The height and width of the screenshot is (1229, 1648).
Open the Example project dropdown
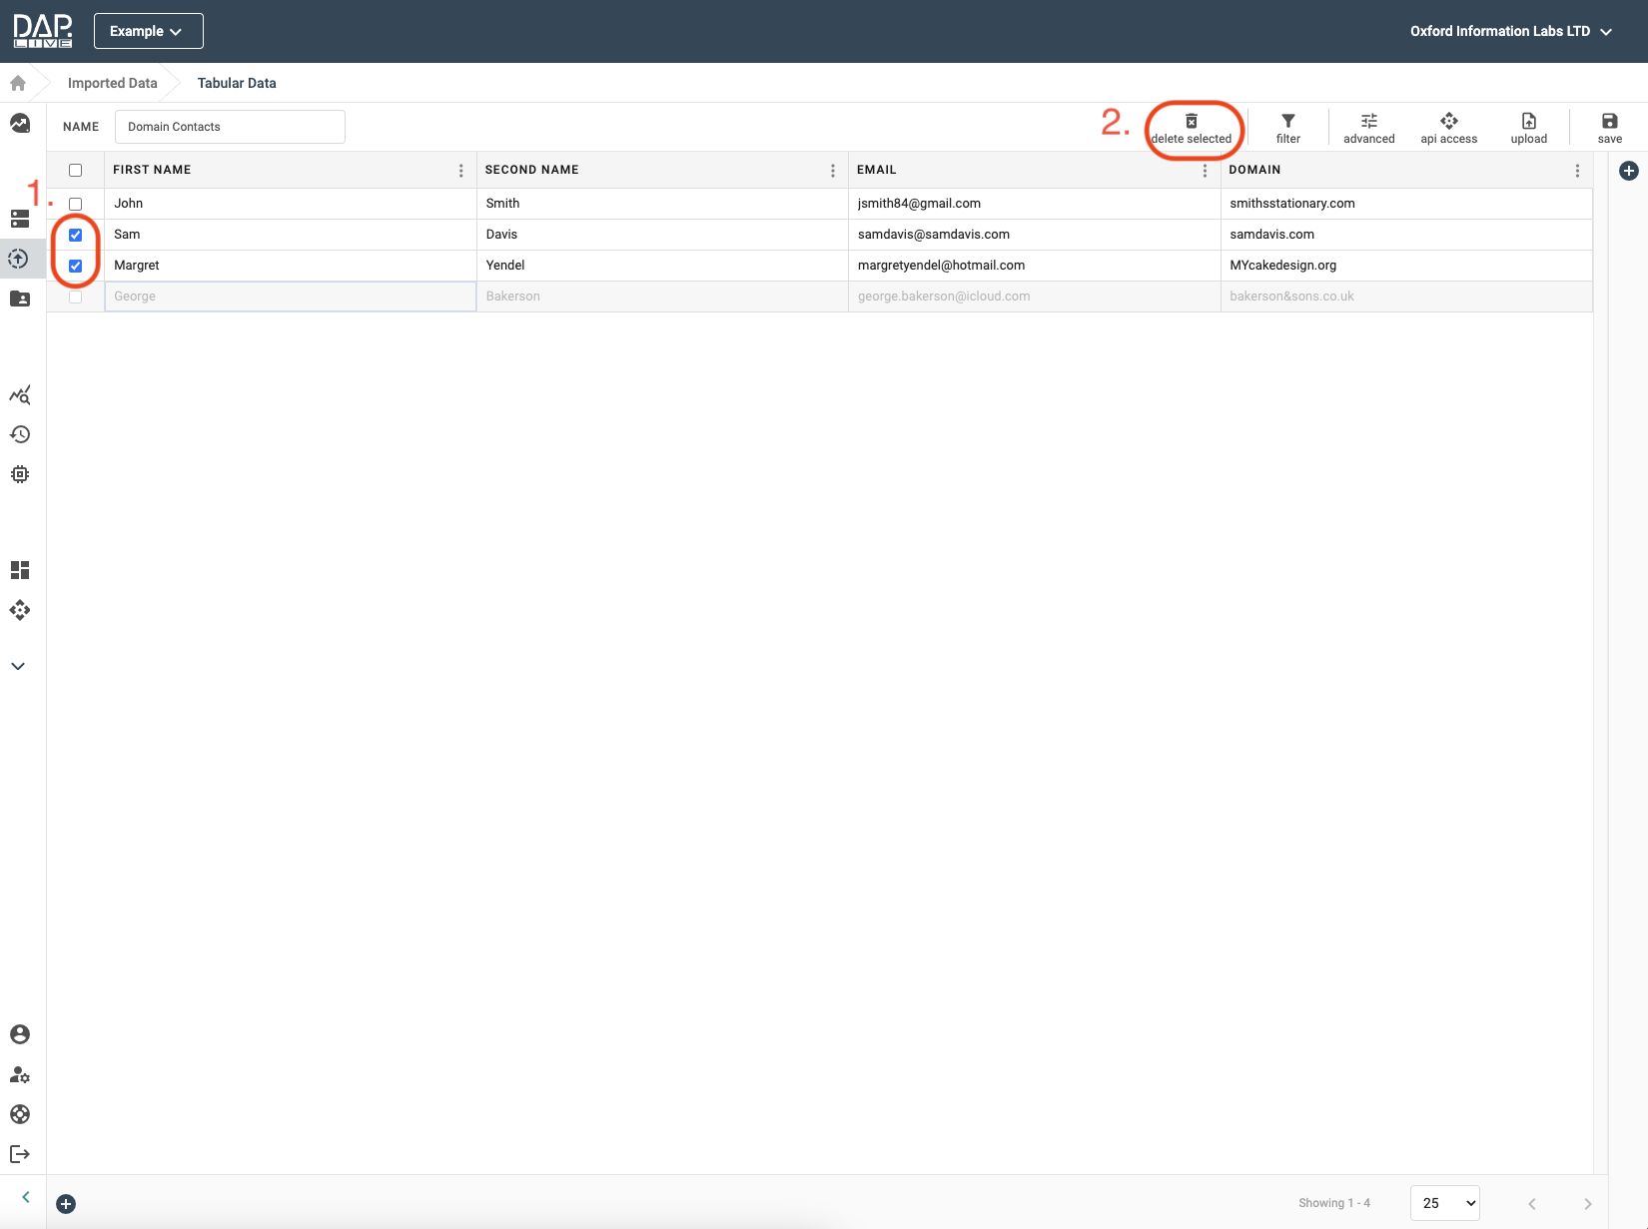pos(148,31)
